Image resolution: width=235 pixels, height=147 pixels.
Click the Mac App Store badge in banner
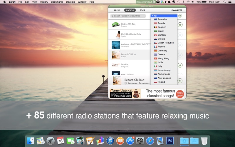point(121,95)
